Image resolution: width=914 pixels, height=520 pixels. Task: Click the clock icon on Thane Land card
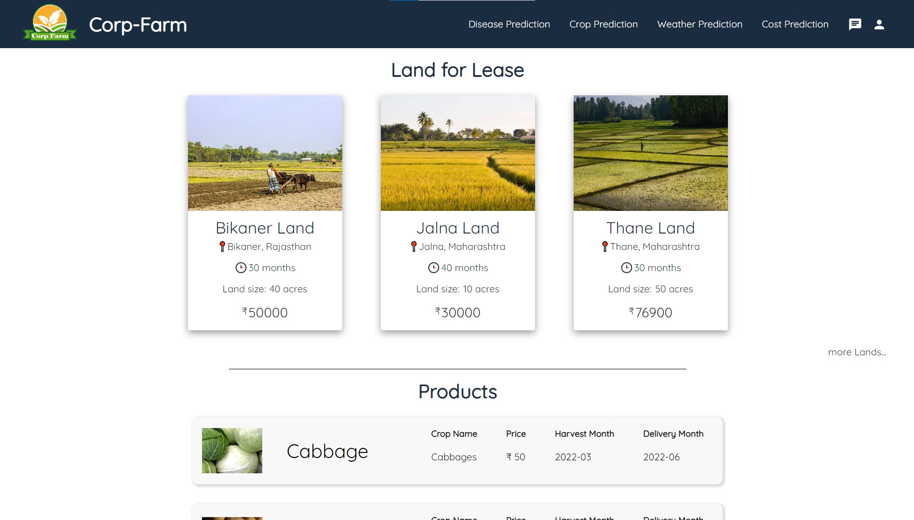pos(626,268)
